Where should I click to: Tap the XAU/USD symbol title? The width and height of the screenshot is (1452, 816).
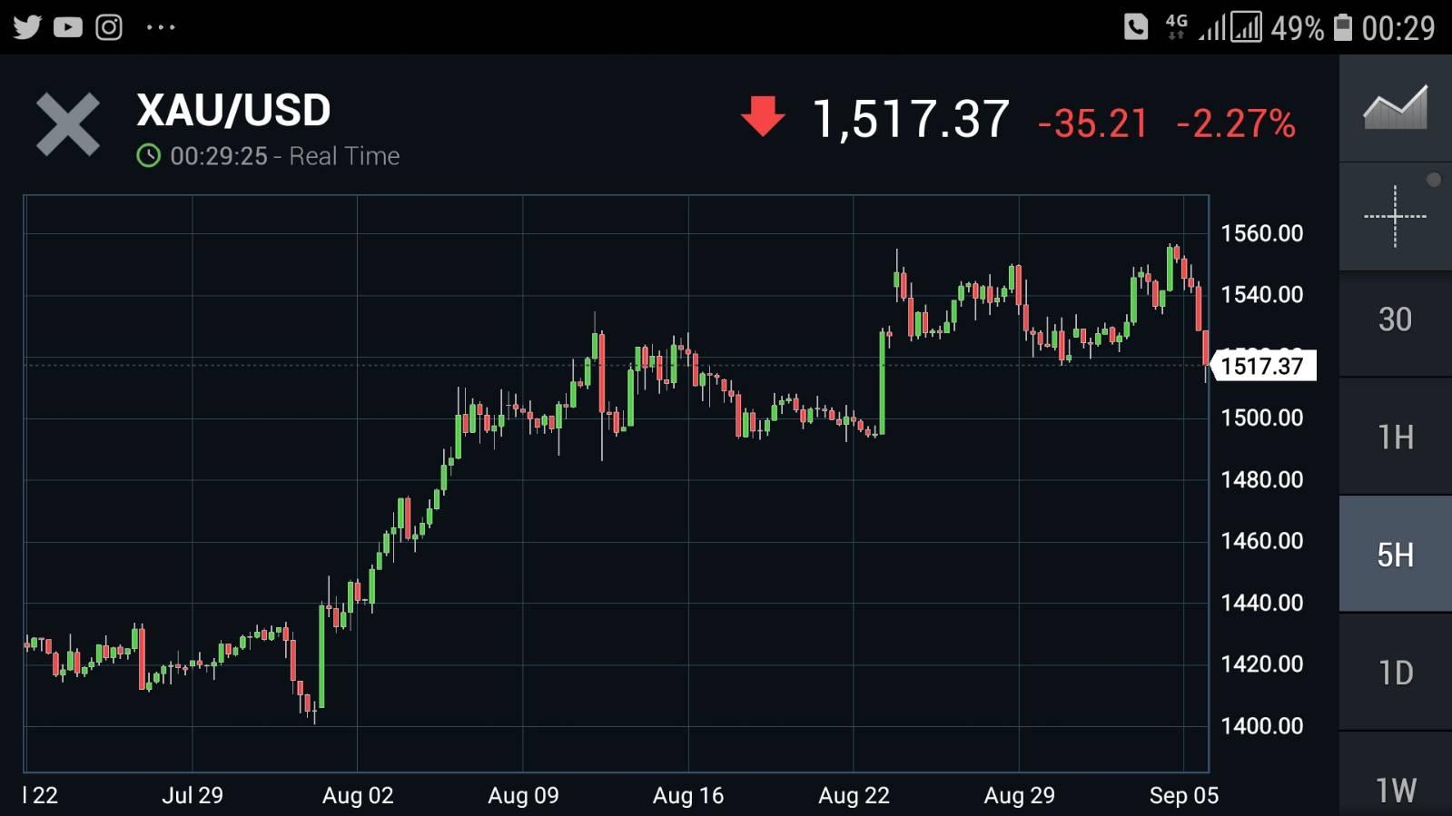[233, 111]
